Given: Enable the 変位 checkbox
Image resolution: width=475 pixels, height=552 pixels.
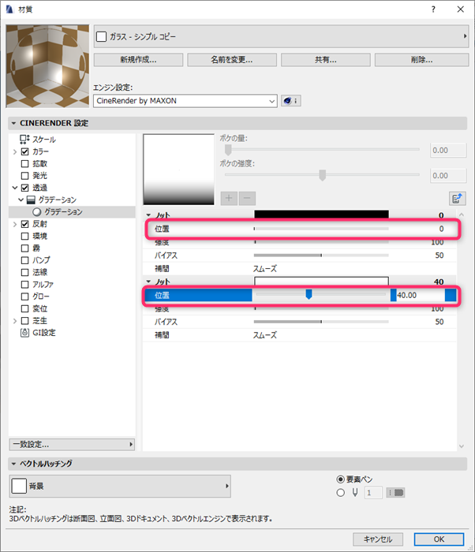Looking at the screenshot, I should [x=24, y=309].
